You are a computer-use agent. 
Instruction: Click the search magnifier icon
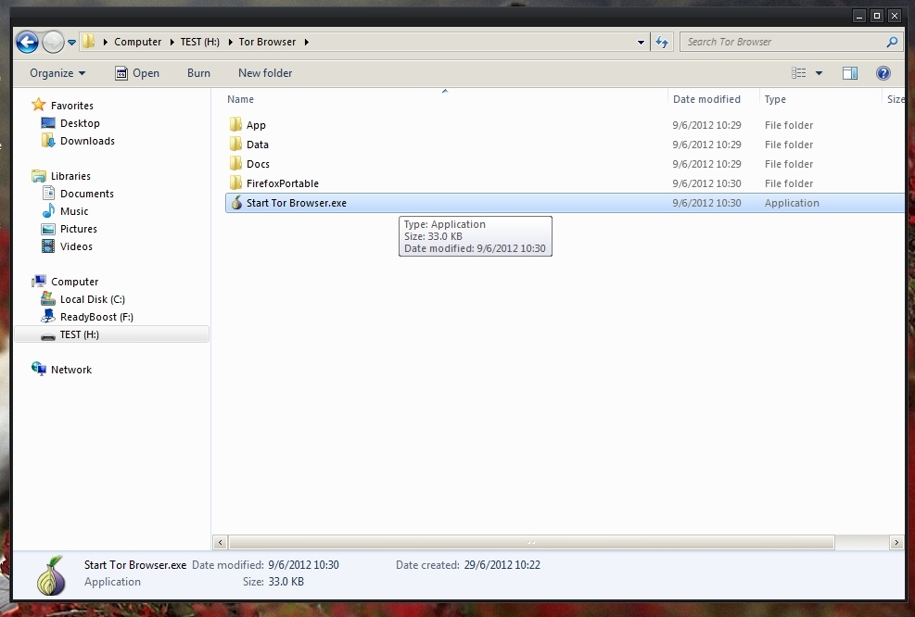tap(892, 42)
